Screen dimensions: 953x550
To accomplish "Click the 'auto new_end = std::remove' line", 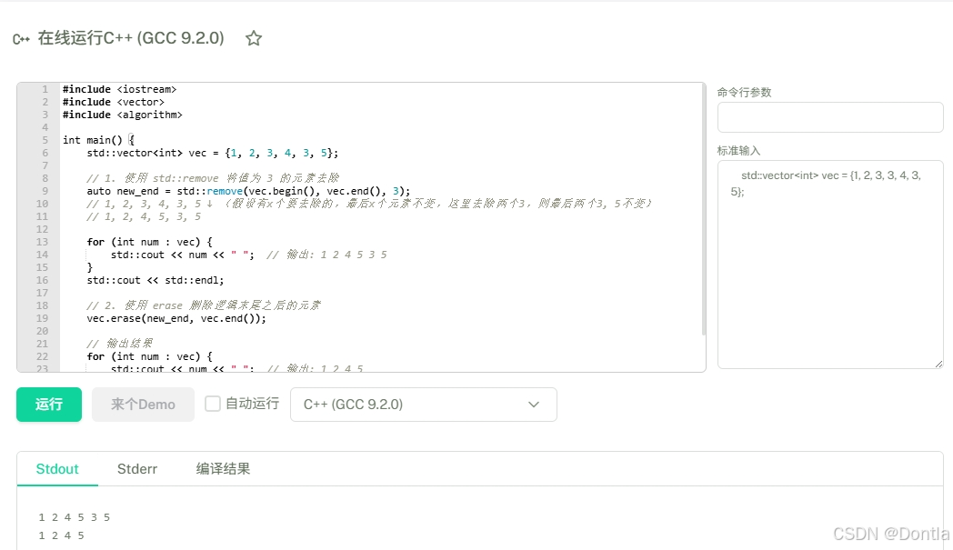I will 248,192.
